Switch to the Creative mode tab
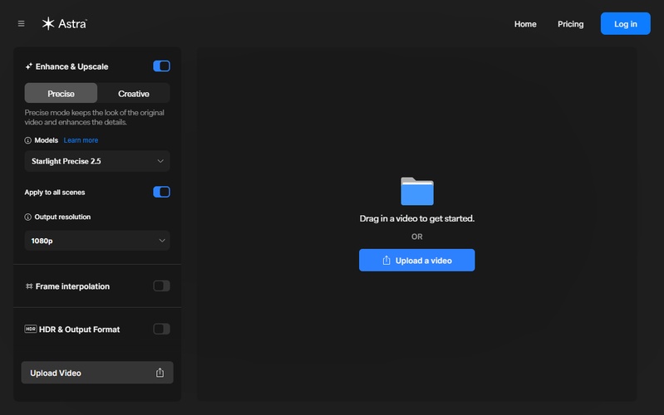664x415 pixels. tap(134, 94)
